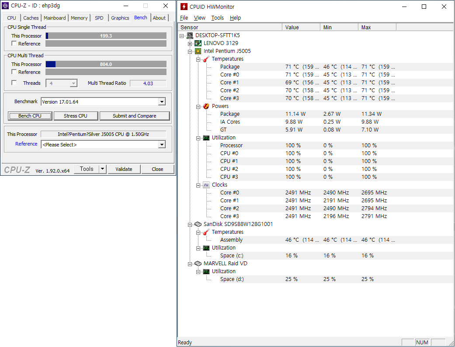Click the Stress CPU button
The width and height of the screenshot is (455, 347).
[76, 116]
